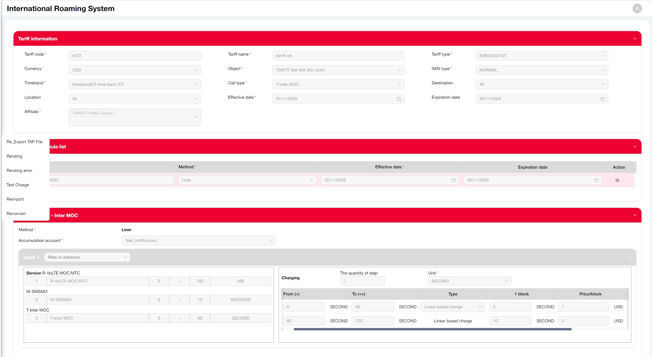
Task: Select Rerating error menu item
Action: tap(19, 170)
